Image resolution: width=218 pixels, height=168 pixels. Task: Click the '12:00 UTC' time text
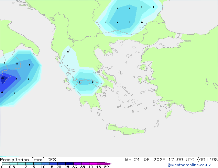[181, 160]
